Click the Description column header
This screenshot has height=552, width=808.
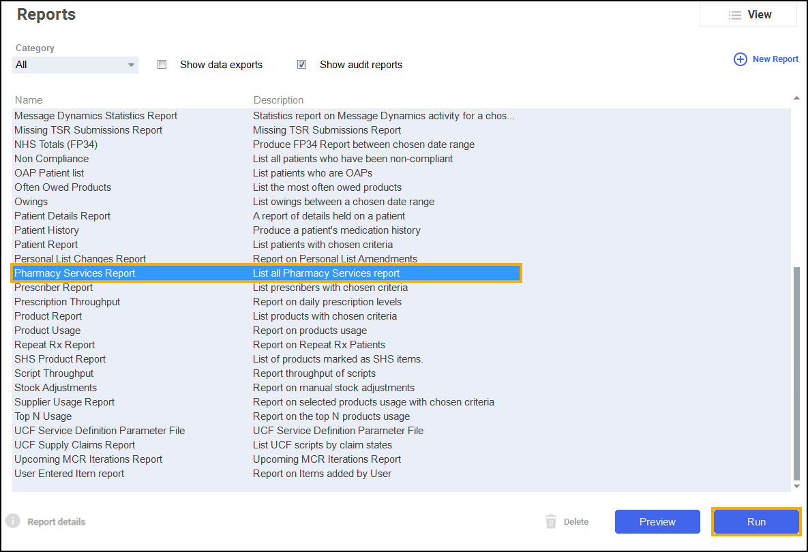(x=278, y=100)
